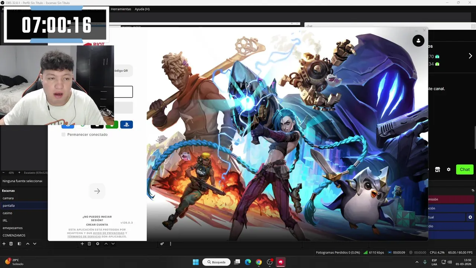Click the Búsqueda taskbar search box
The width and height of the screenshot is (476, 268).
click(x=216, y=262)
